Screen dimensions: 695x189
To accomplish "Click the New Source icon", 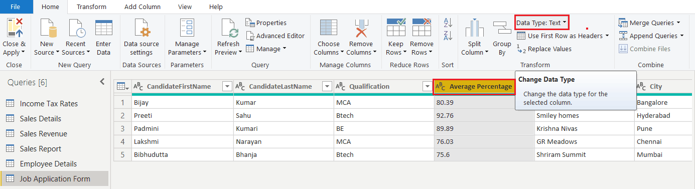I will click(x=47, y=28).
